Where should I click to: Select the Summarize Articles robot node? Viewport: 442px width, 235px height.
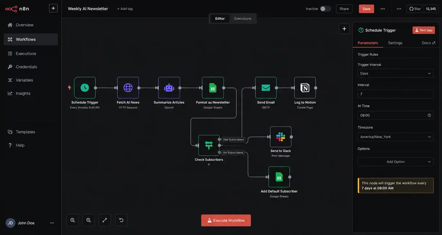169,88
